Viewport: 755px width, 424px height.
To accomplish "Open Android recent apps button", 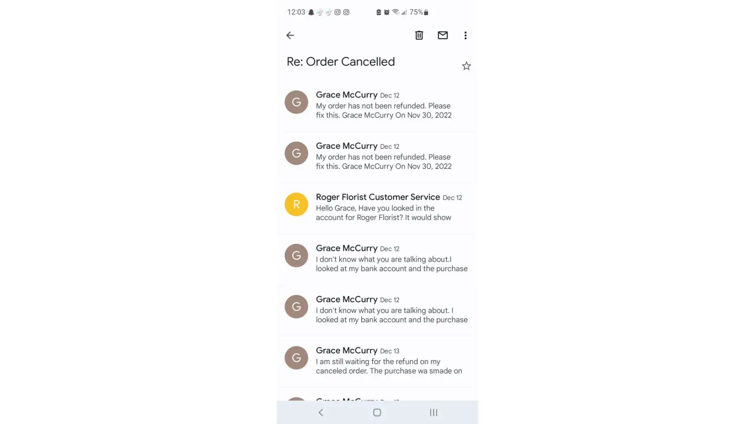I will pos(433,413).
